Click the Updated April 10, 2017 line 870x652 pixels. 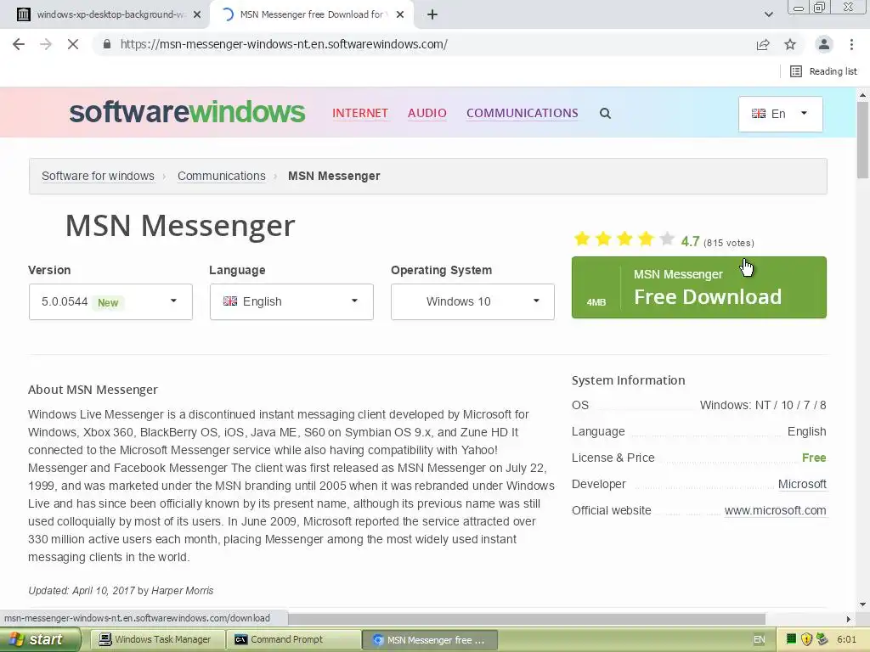[x=121, y=591]
